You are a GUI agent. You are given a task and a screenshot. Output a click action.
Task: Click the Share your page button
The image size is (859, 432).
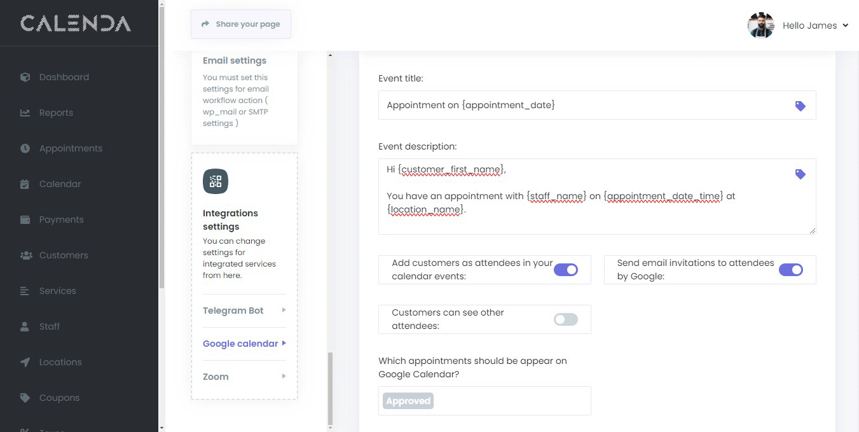click(x=241, y=24)
